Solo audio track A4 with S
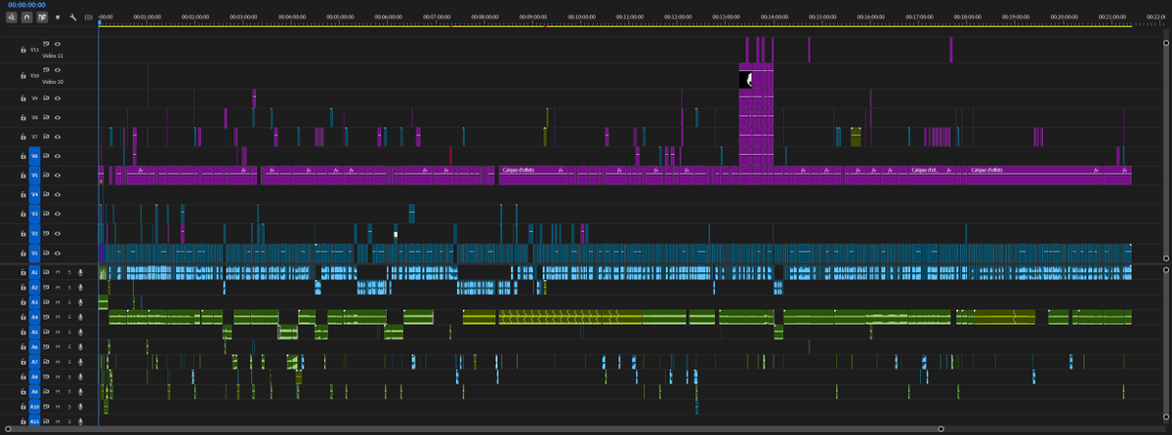Screen dimensions: 1172x435 pyautogui.click(x=69, y=317)
